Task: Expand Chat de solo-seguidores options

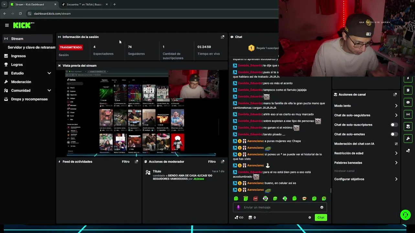Action: (x=396, y=115)
